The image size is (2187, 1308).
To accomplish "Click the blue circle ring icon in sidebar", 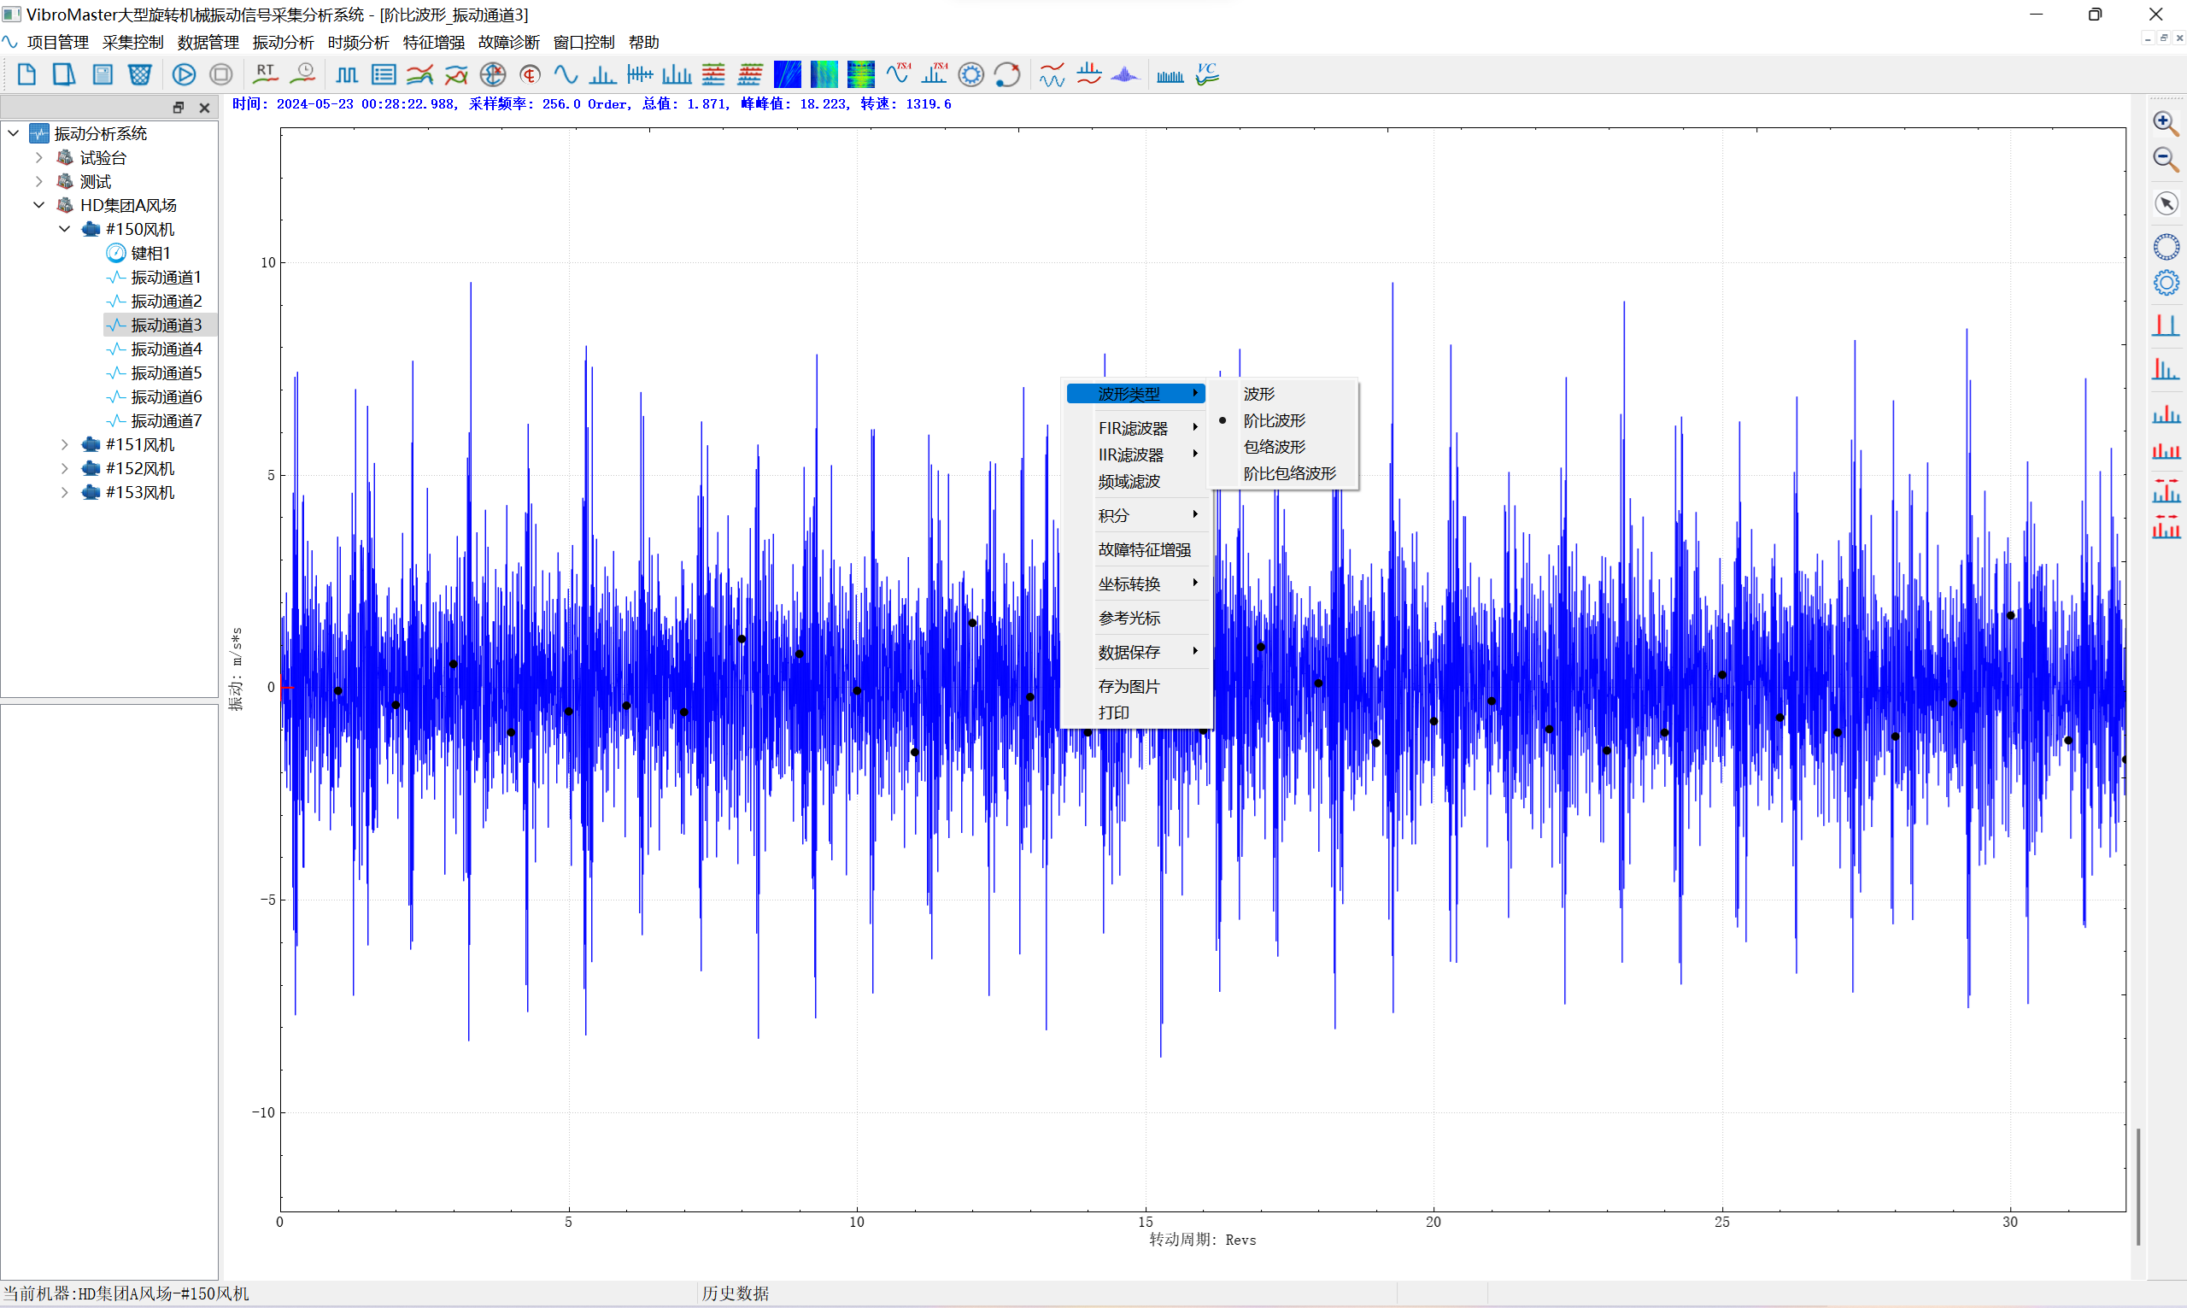I will [2166, 246].
